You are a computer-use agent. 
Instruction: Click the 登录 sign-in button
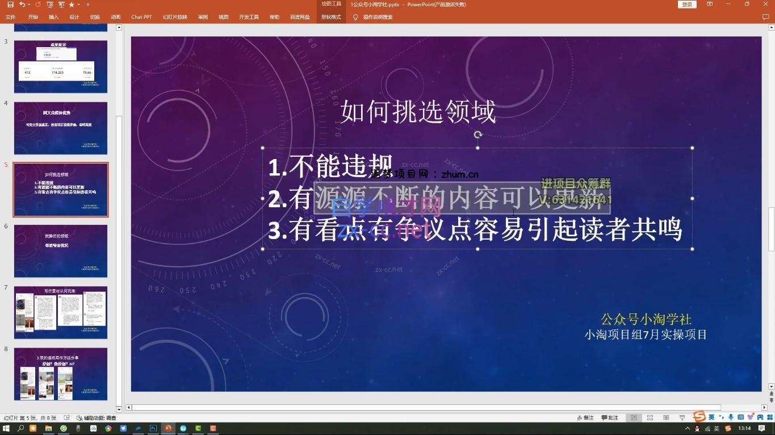[x=687, y=5]
